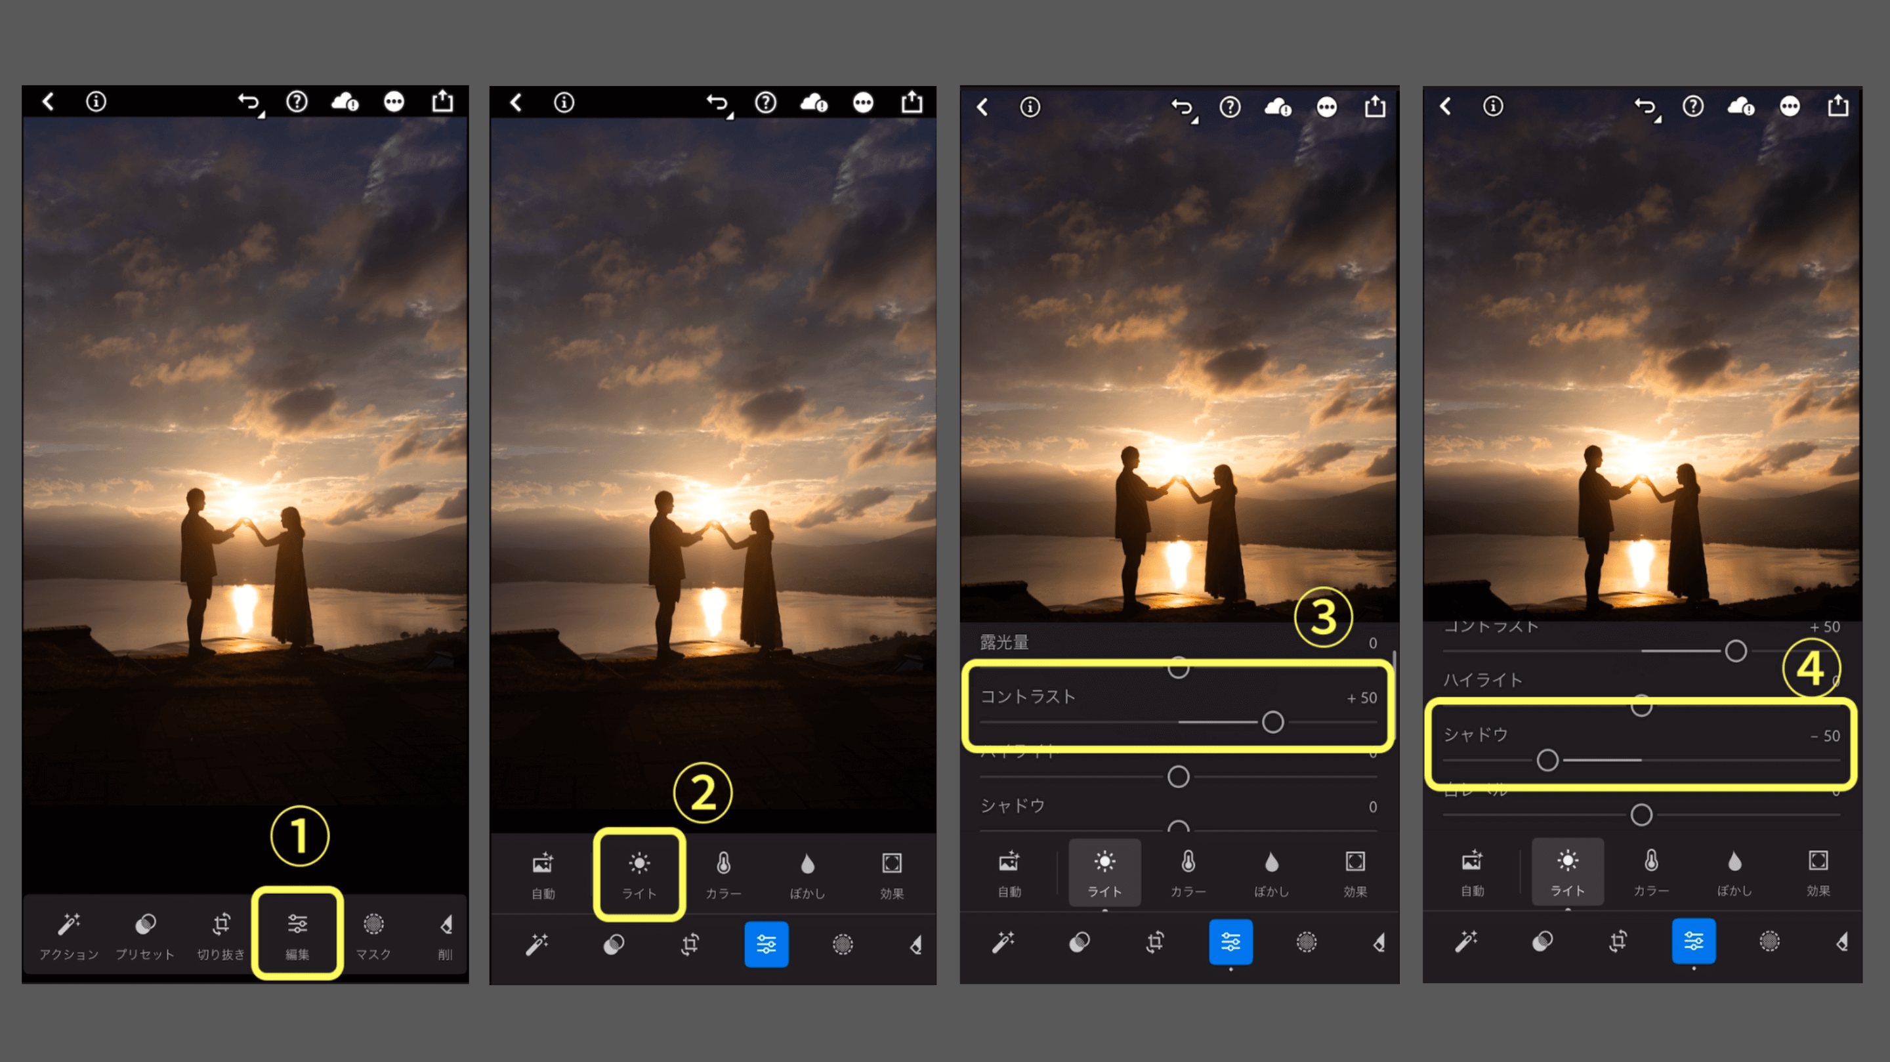Select ライト tab highlighted in second screen
Viewport: 1890px width, 1062px height.
pos(639,874)
